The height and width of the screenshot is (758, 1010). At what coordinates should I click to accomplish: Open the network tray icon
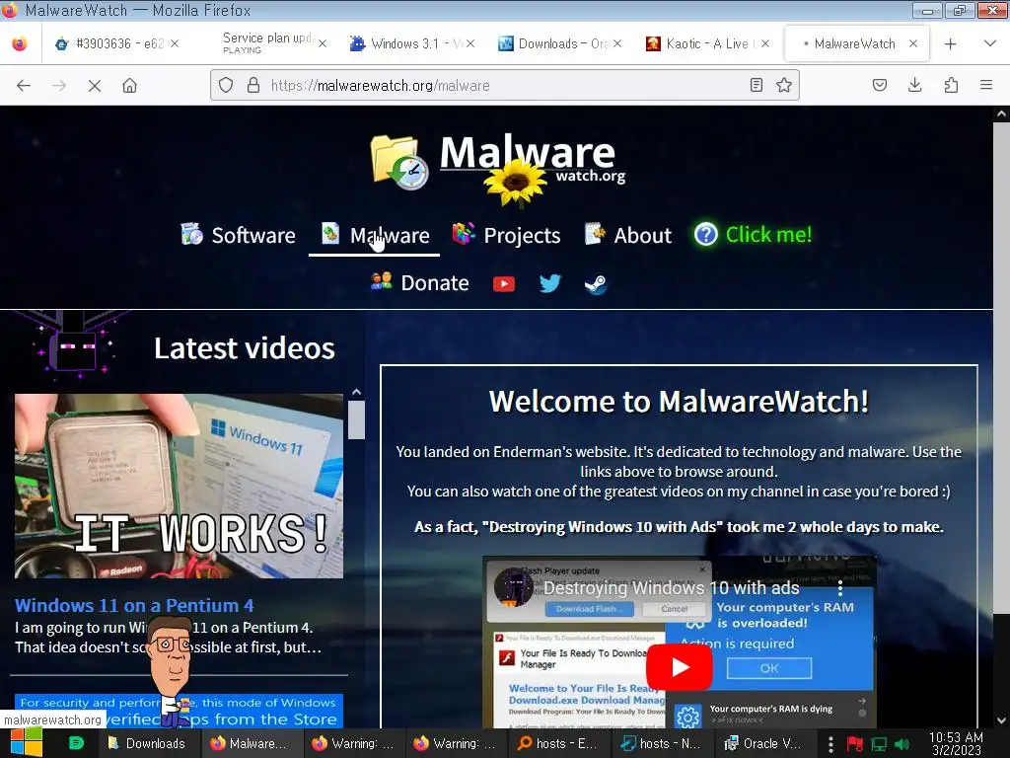point(879,744)
